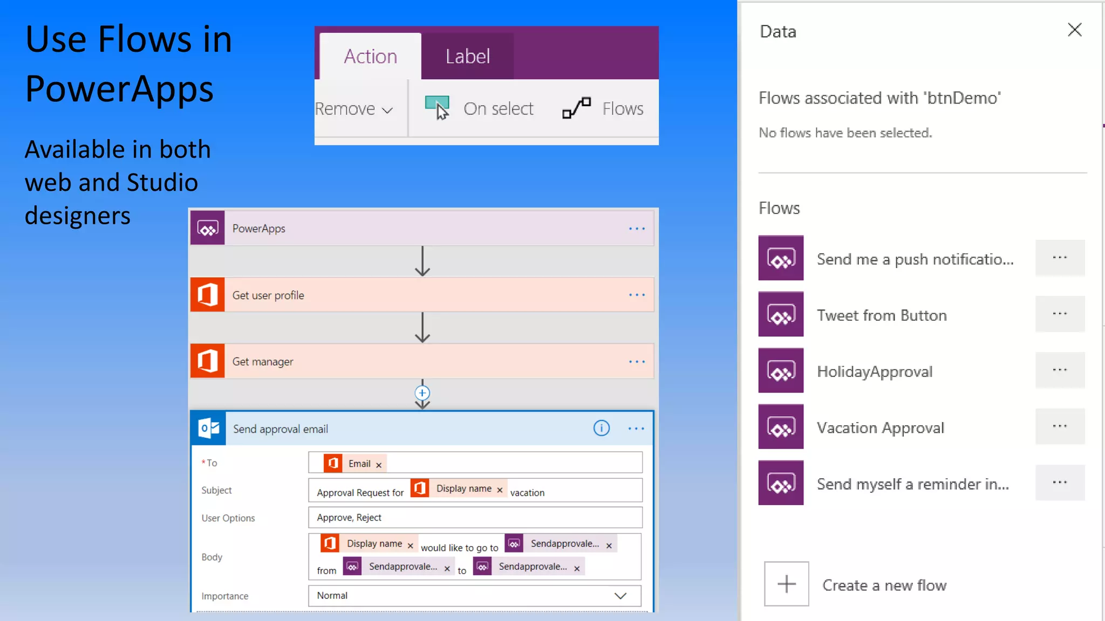Click icon for Send me a push notification flow

pyautogui.click(x=781, y=258)
